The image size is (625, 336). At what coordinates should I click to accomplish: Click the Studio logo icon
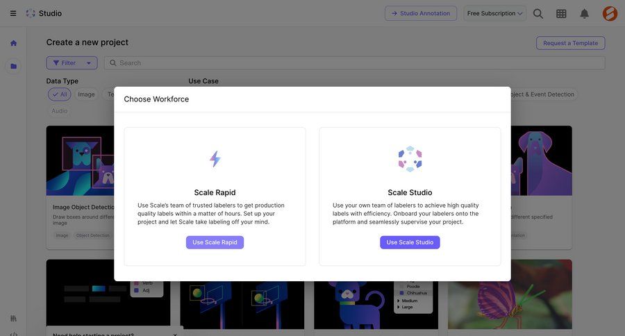31,13
